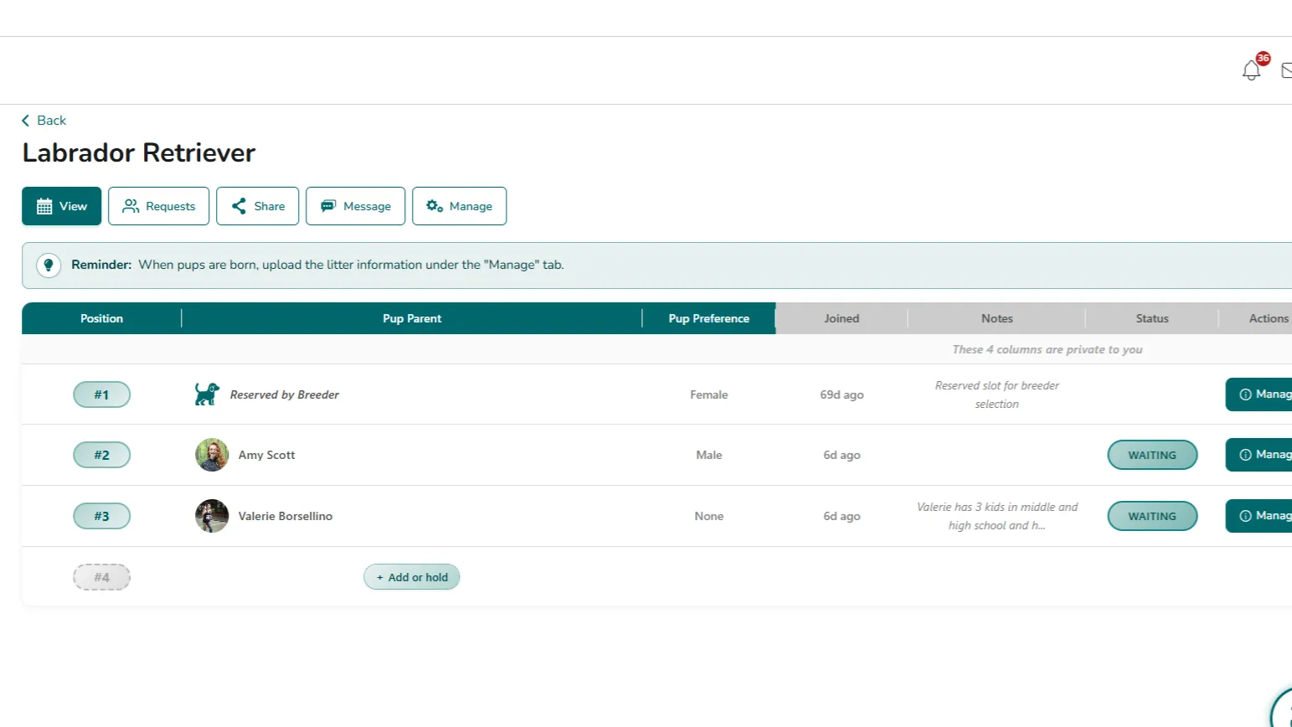1292x727 pixels.
Task: Click Manage button for Valerie Borsellino
Action: point(1262,516)
